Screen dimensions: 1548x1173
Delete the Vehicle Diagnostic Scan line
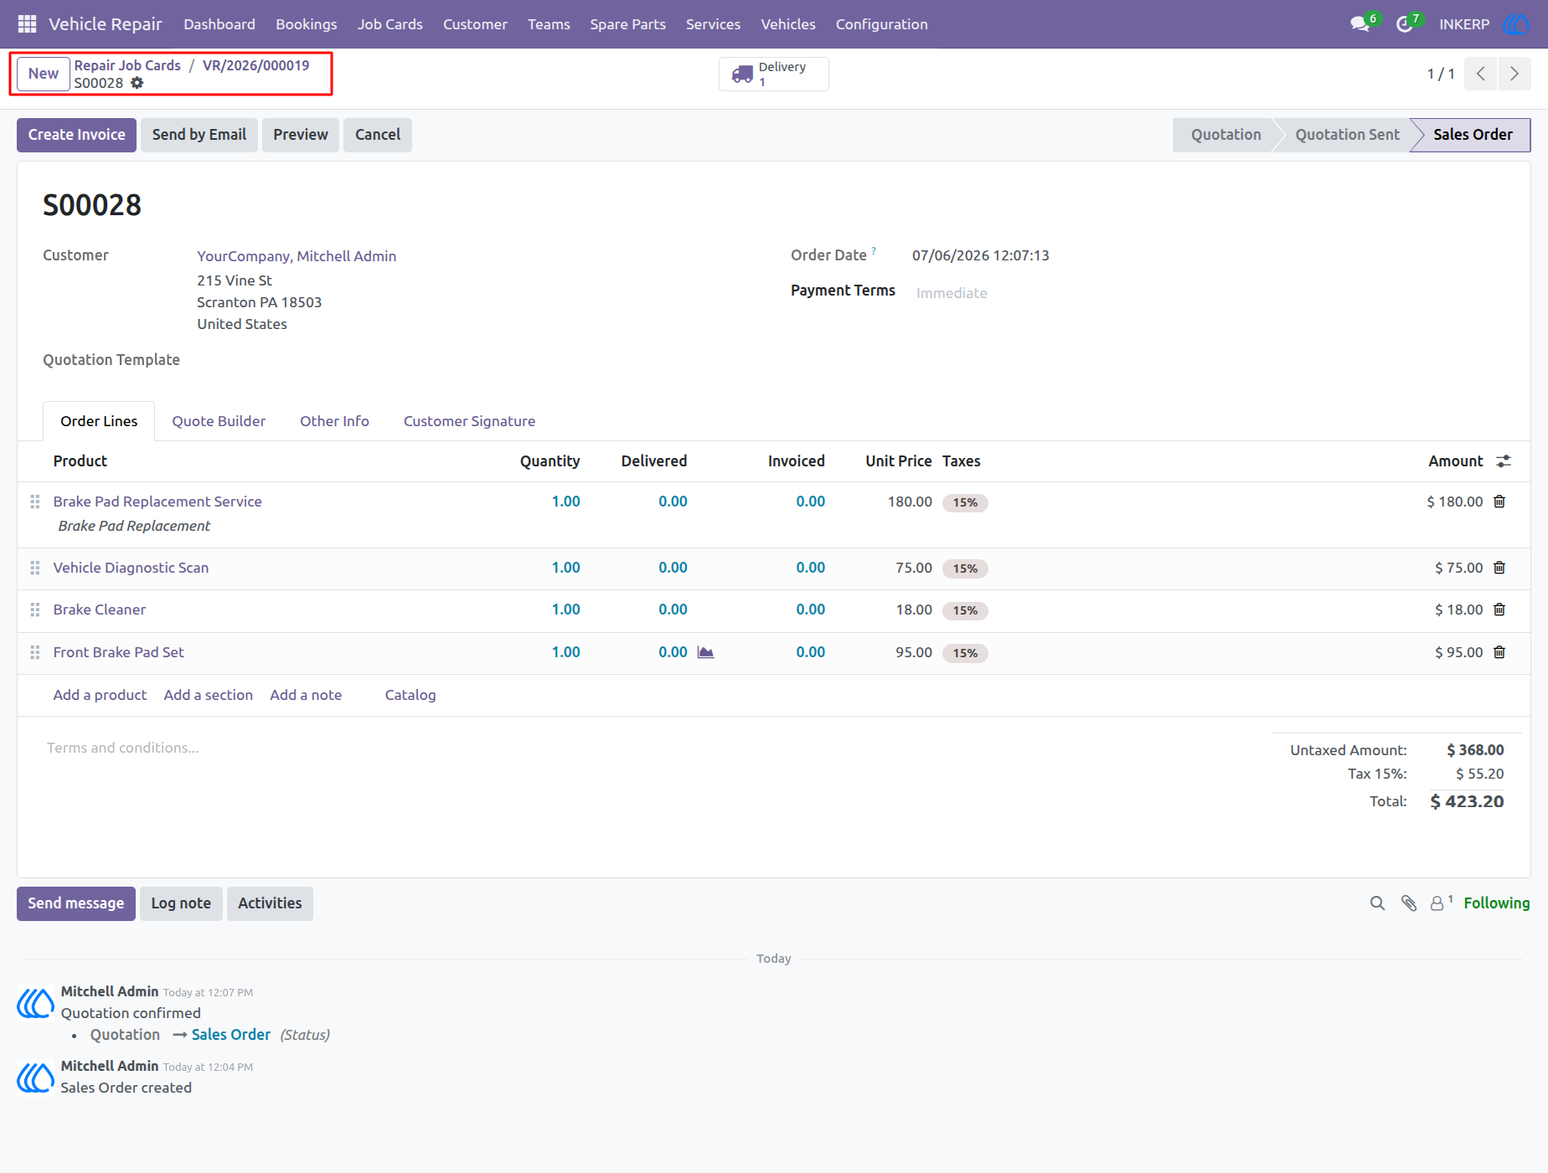point(1499,568)
